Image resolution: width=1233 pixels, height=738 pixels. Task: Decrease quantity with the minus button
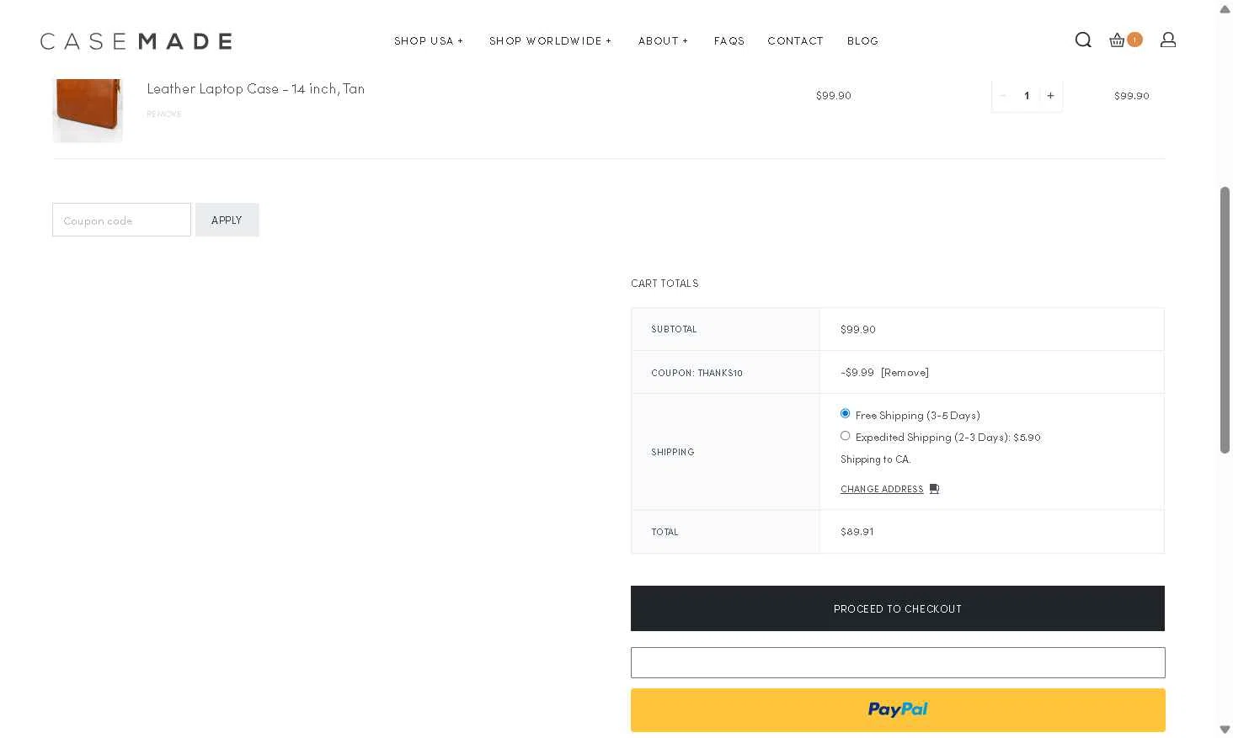pyautogui.click(x=1003, y=96)
